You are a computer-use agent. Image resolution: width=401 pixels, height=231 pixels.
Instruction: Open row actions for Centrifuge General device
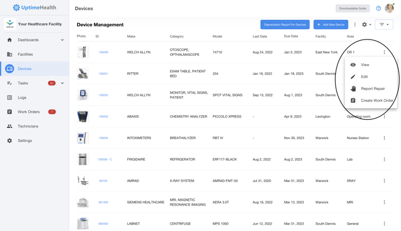pyautogui.click(x=384, y=223)
